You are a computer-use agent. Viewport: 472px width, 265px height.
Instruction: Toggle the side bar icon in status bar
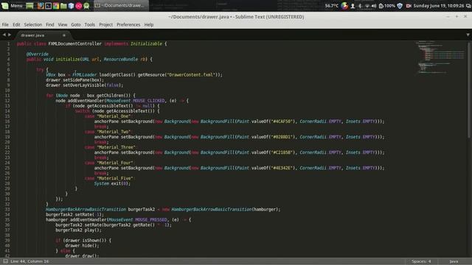pos(5,261)
